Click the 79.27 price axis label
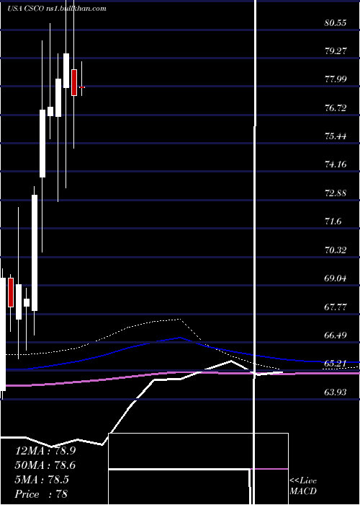This screenshot has width=360, height=505. 336,51
